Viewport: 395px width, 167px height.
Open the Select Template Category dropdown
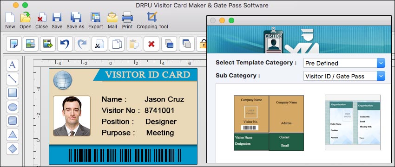[344, 63]
